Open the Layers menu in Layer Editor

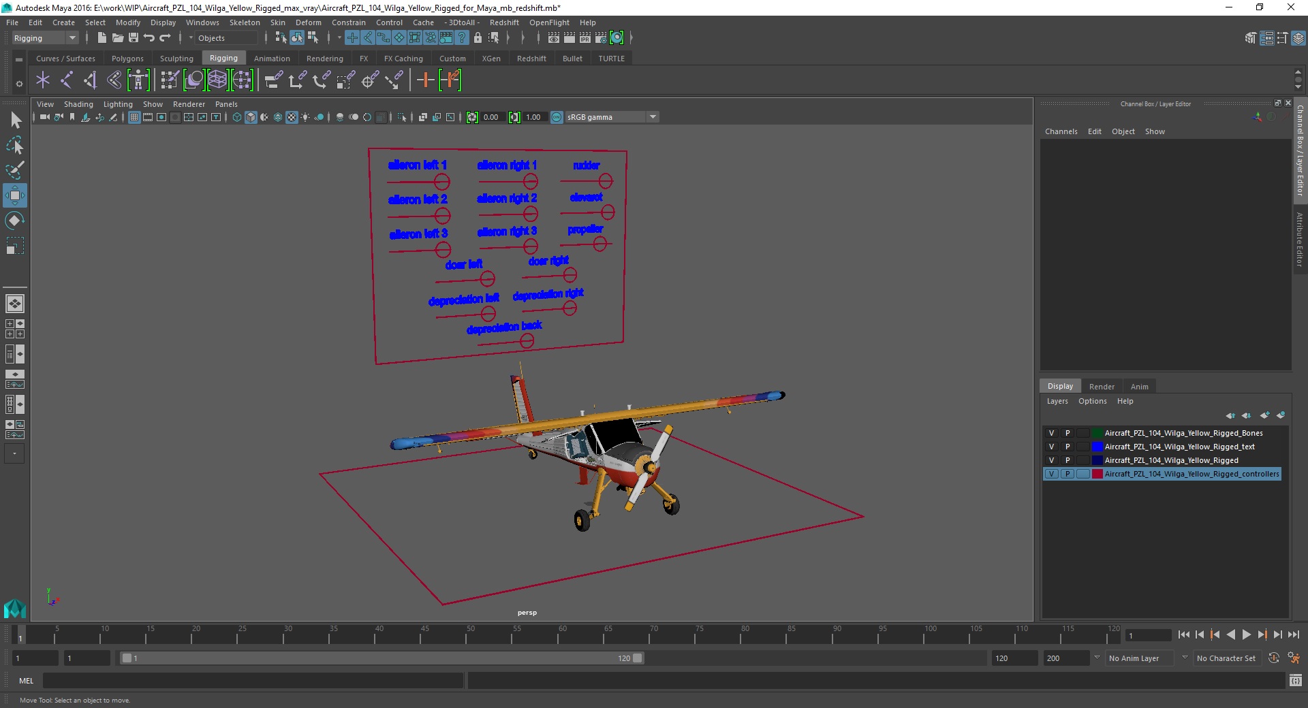click(x=1057, y=401)
